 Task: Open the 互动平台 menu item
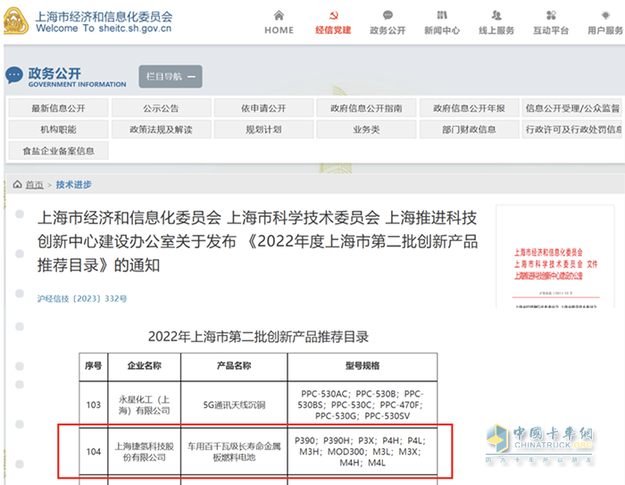tap(551, 30)
